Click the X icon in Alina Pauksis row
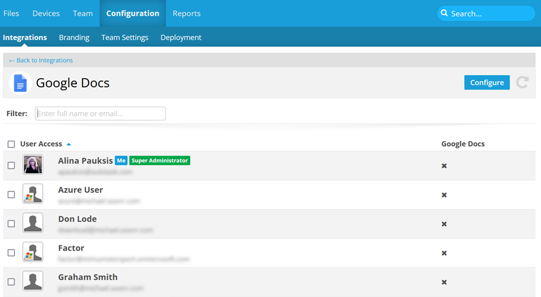541x297 pixels. tap(444, 165)
